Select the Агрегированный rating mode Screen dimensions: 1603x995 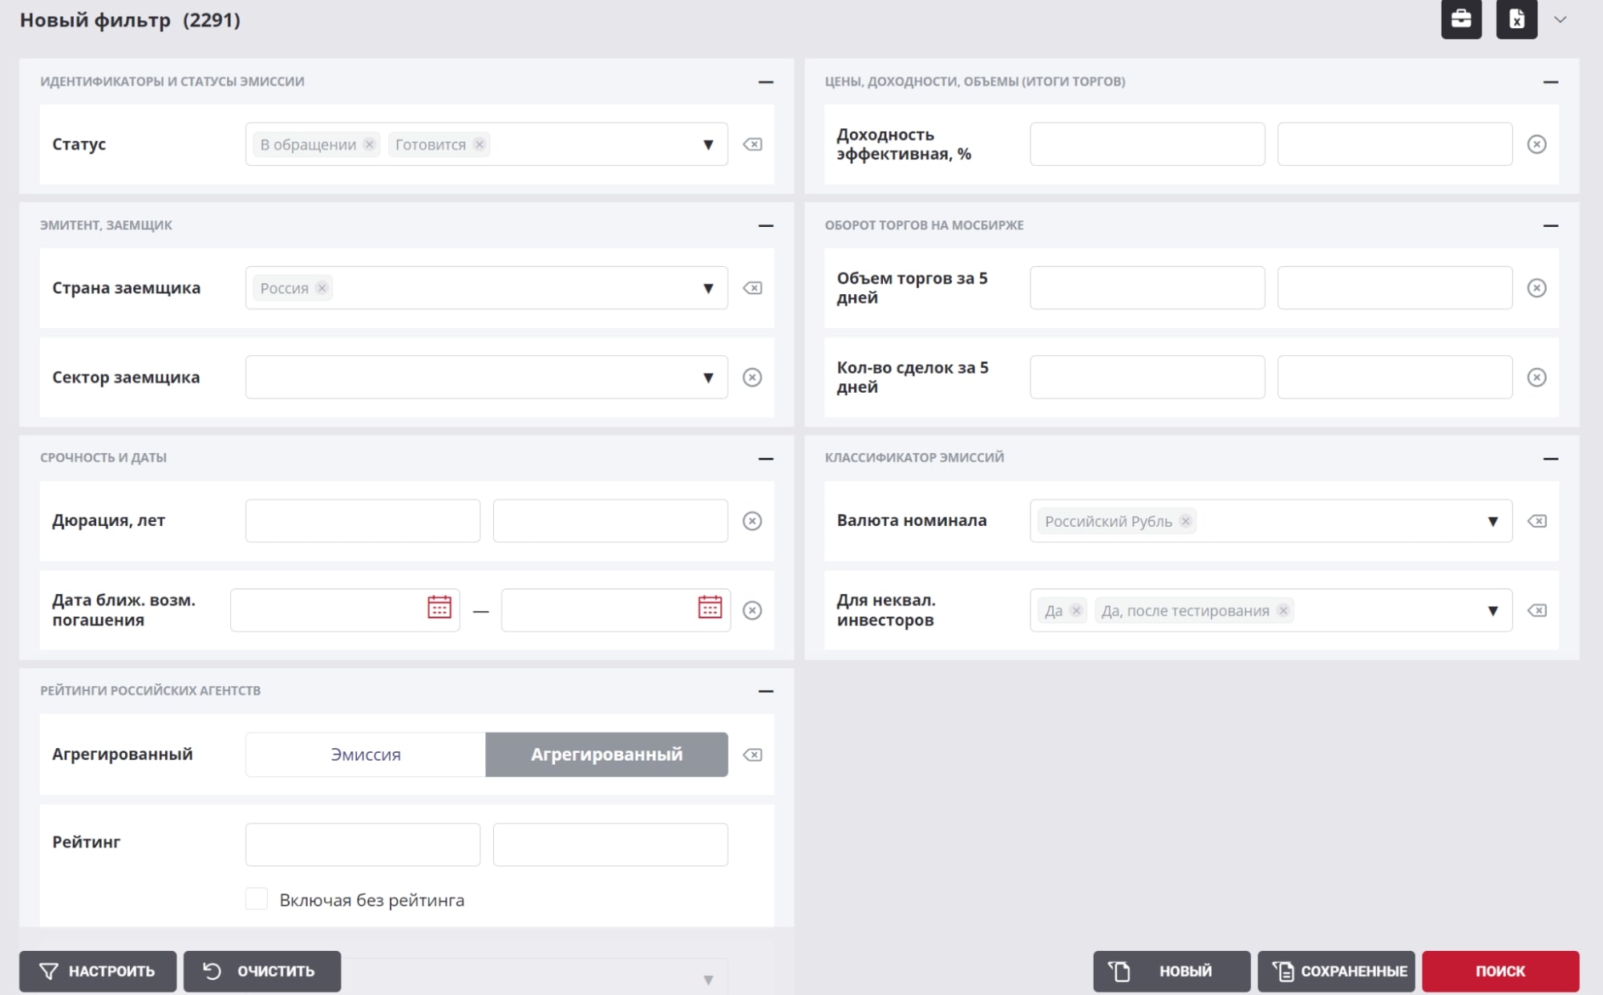click(607, 754)
